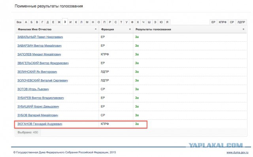Click СР faction cell in ЗОТОВ row

click(103, 89)
